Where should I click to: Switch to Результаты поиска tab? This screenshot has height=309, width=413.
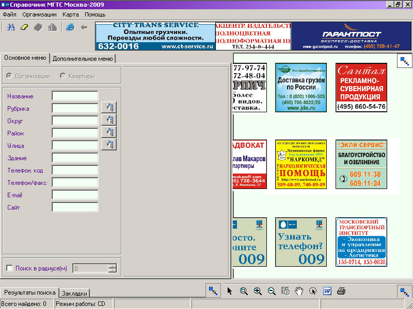pyautogui.click(x=30, y=293)
